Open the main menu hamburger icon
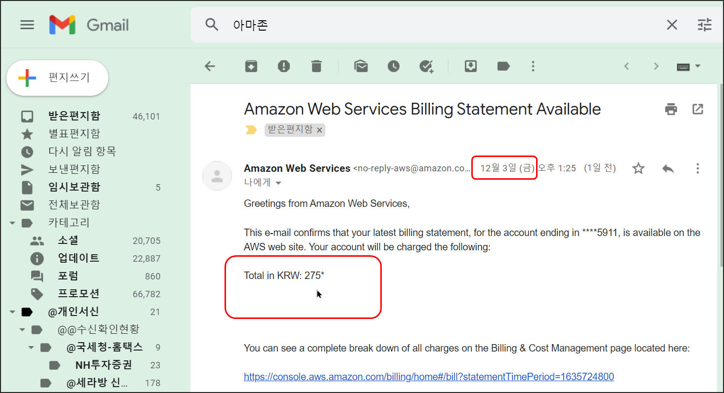Viewport: 724px width, 393px height. tap(27, 25)
